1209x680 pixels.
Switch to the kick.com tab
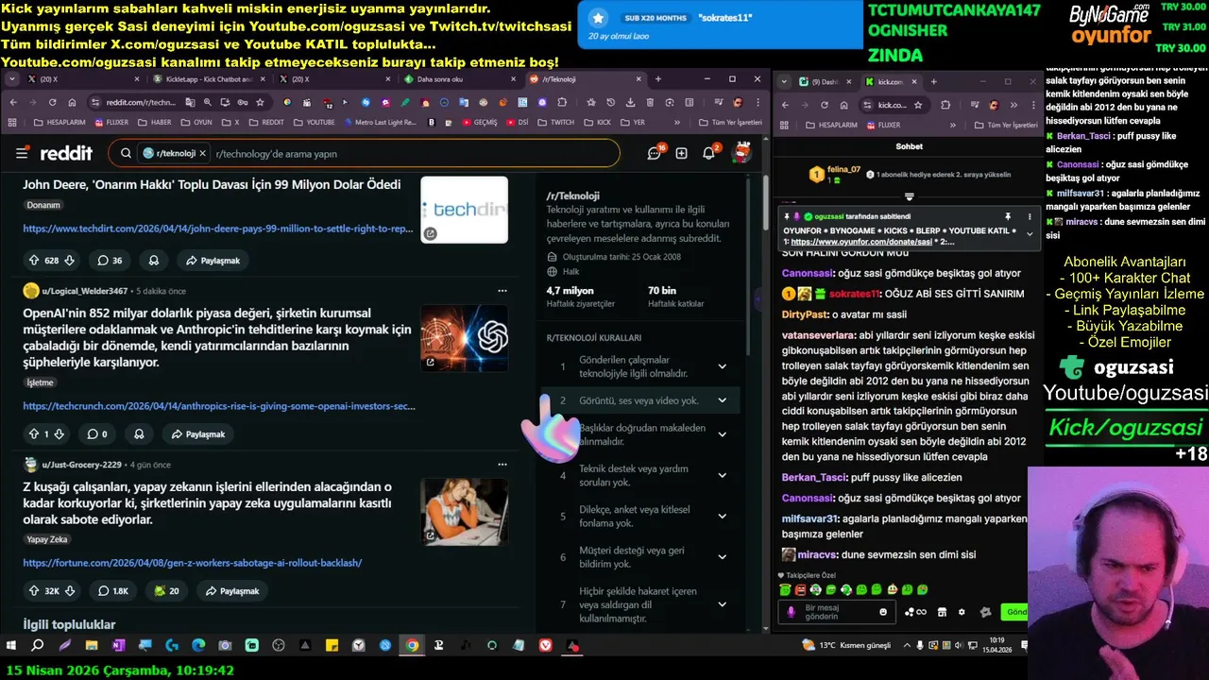click(x=890, y=82)
